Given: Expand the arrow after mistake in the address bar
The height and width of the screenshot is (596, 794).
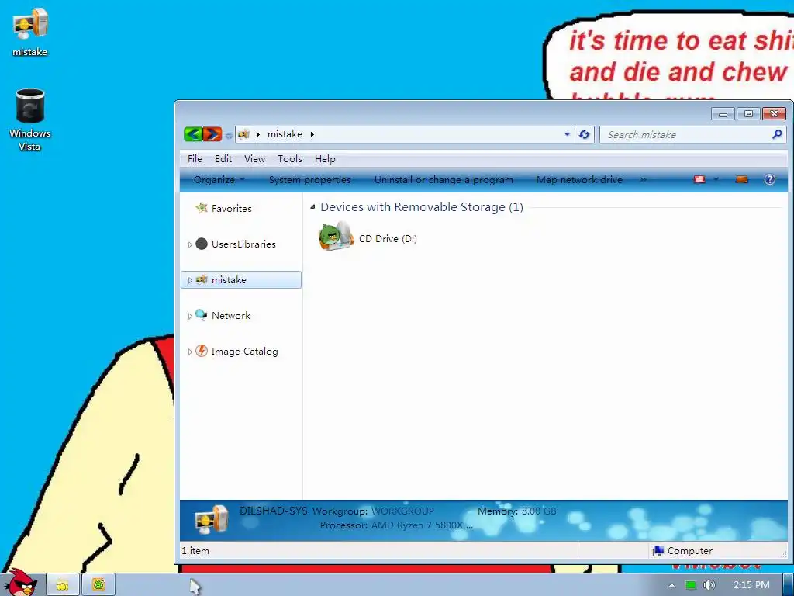Looking at the screenshot, I should [x=312, y=134].
